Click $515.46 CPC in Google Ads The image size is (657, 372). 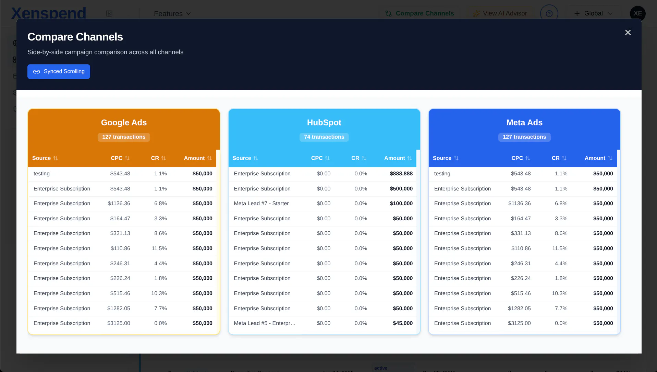click(120, 293)
